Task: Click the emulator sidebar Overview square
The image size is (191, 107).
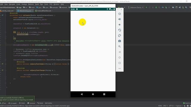Action: click(120, 63)
